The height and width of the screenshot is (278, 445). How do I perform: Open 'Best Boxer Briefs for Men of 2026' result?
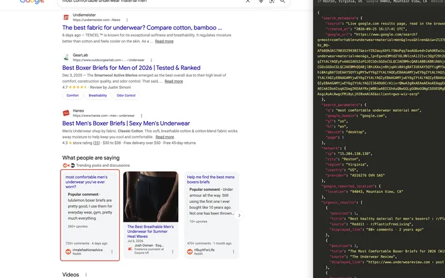132,68
